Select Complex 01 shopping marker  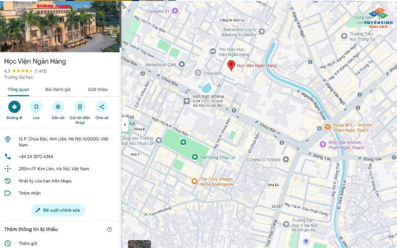pos(175,11)
